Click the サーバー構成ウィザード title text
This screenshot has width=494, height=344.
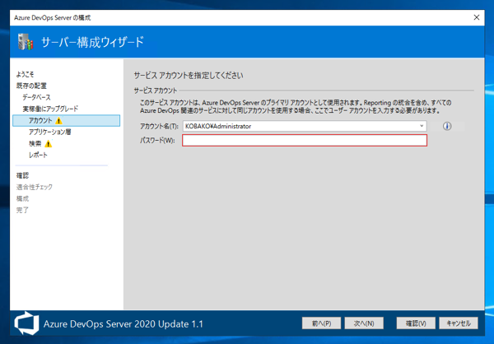92,42
